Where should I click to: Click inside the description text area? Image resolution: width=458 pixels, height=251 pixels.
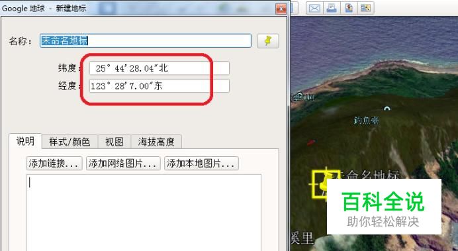click(x=144, y=213)
